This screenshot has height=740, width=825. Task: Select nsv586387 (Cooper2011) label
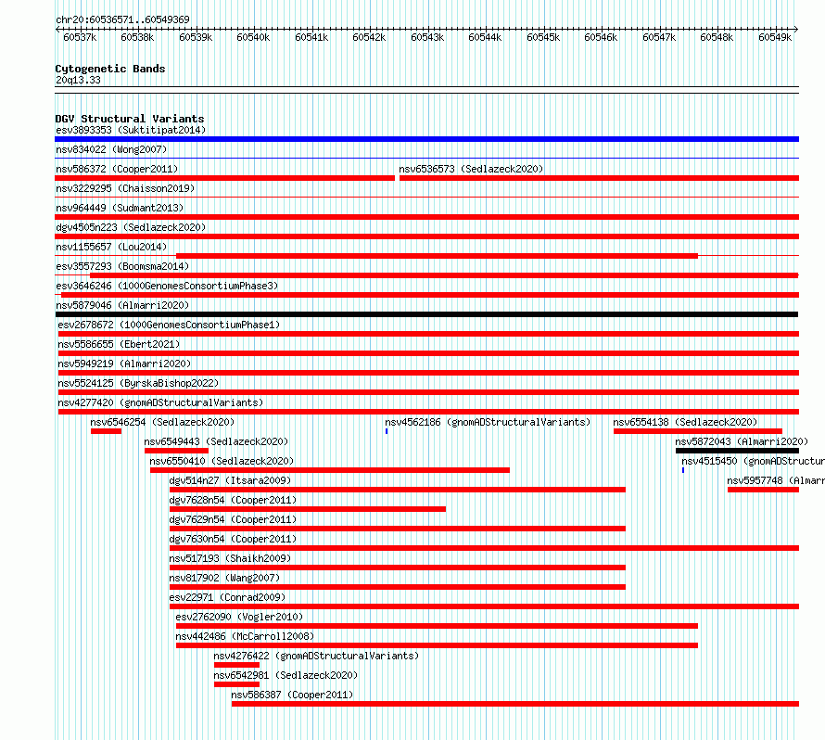tap(292, 695)
